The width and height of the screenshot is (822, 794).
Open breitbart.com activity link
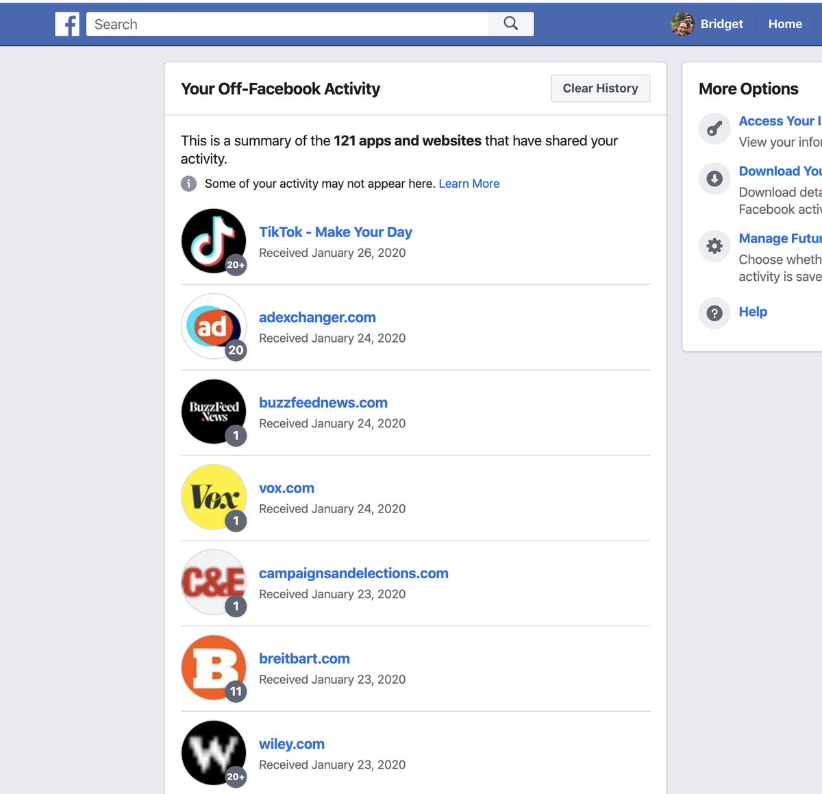(x=304, y=658)
